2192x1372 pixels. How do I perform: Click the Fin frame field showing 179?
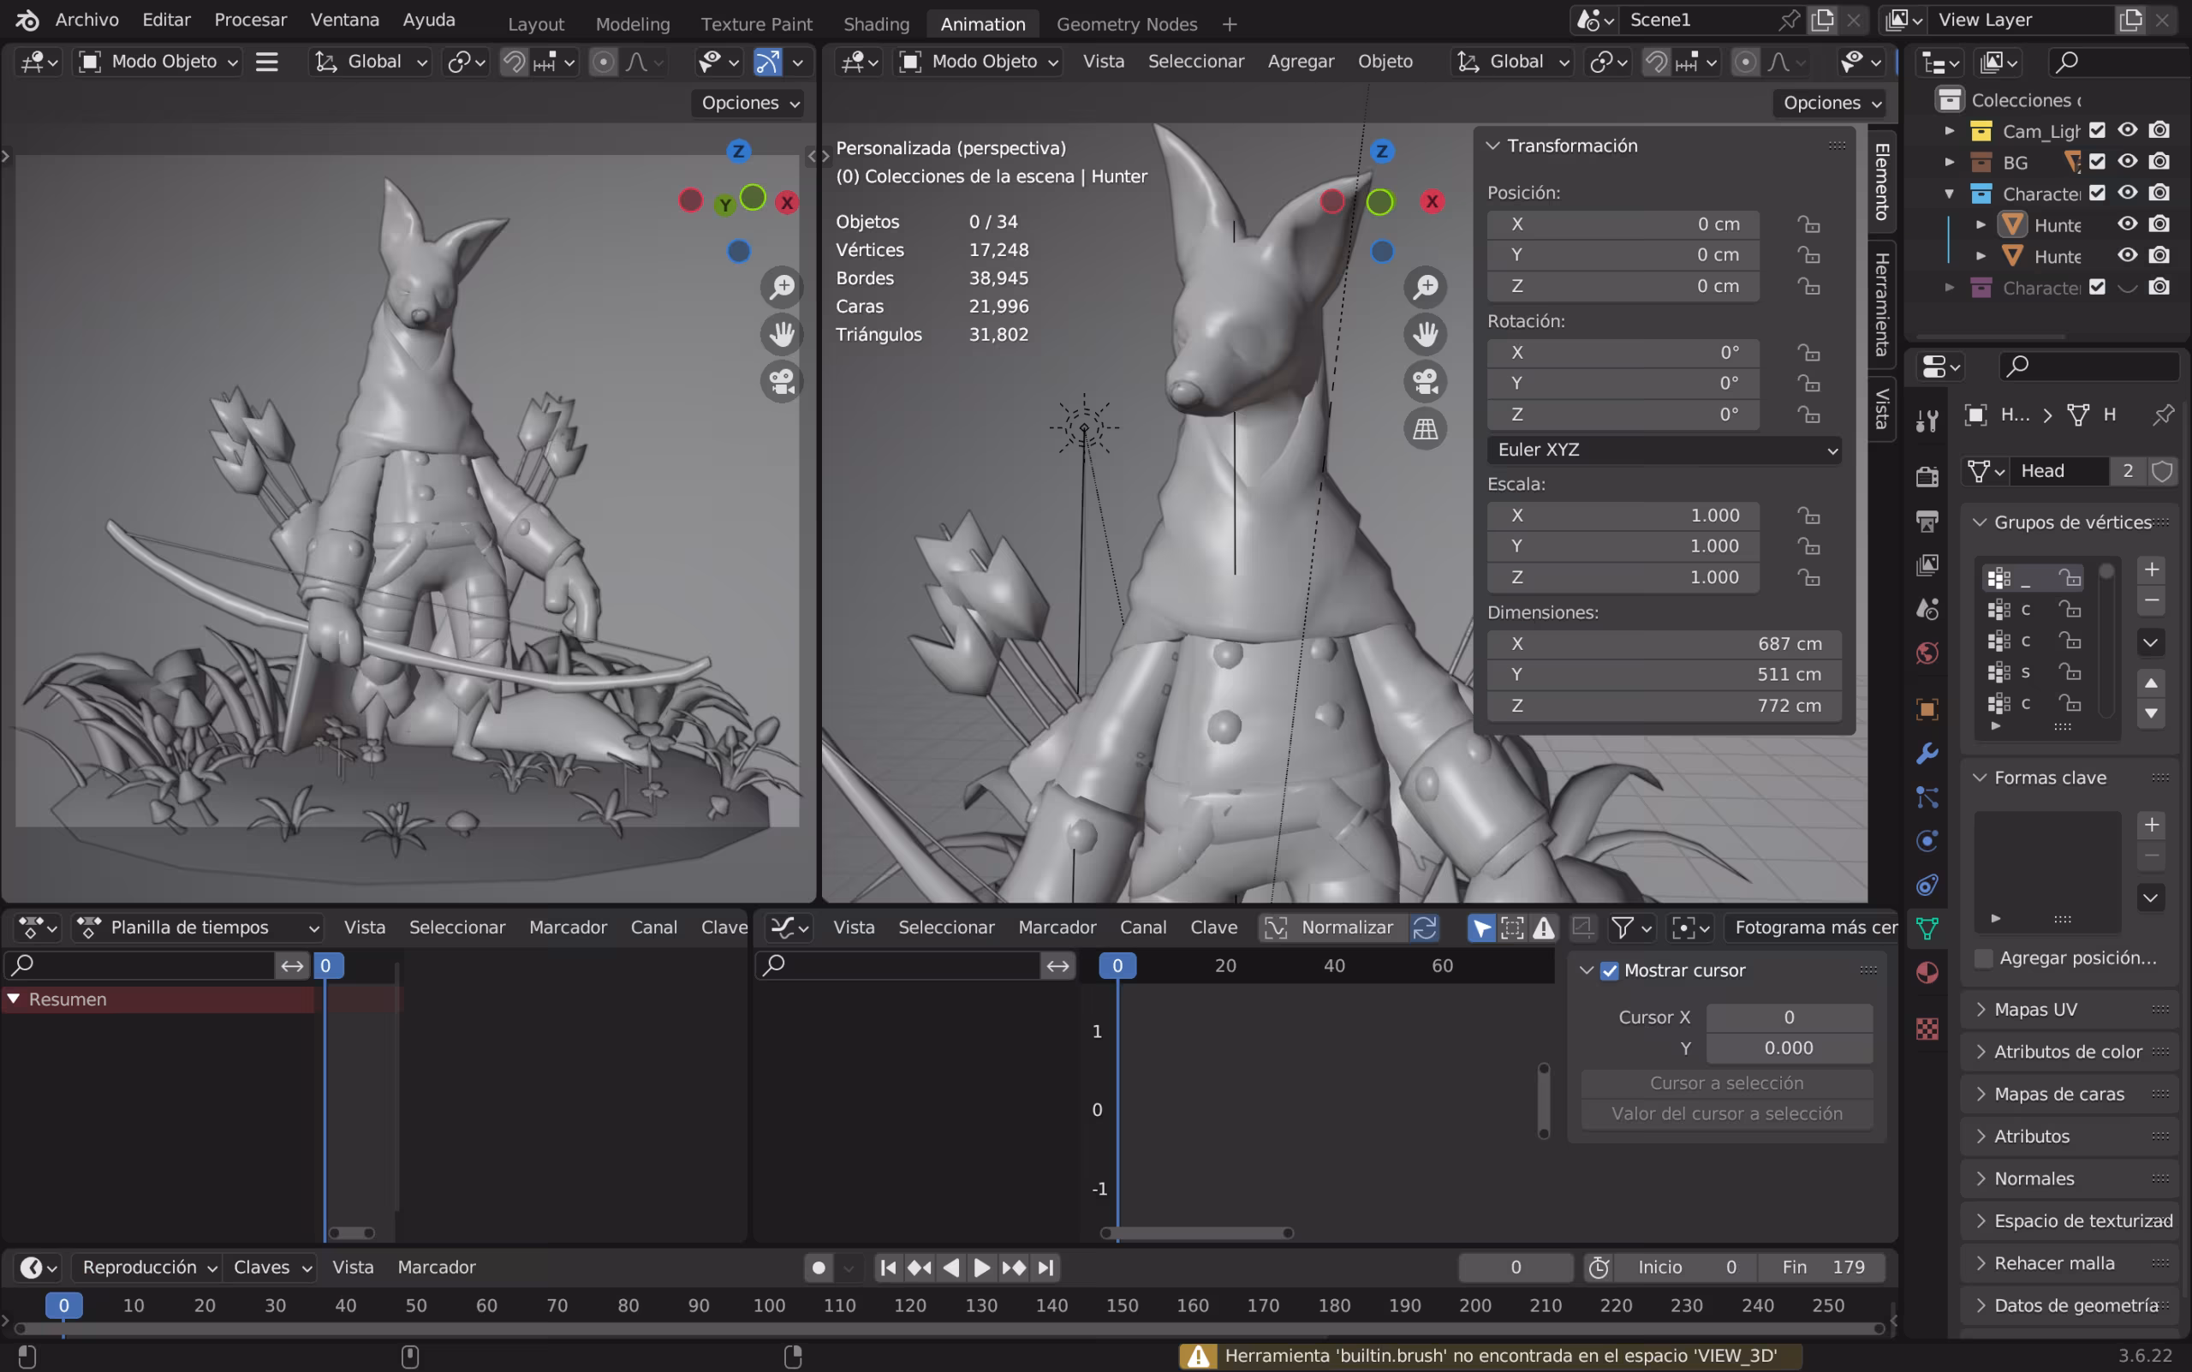tap(1821, 1268)
